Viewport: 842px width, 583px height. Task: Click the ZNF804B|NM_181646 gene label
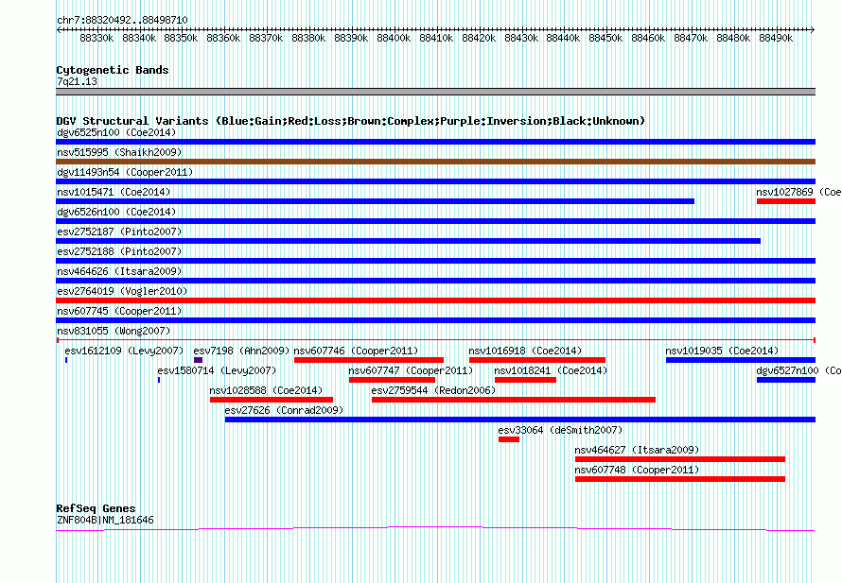[105, 520]
